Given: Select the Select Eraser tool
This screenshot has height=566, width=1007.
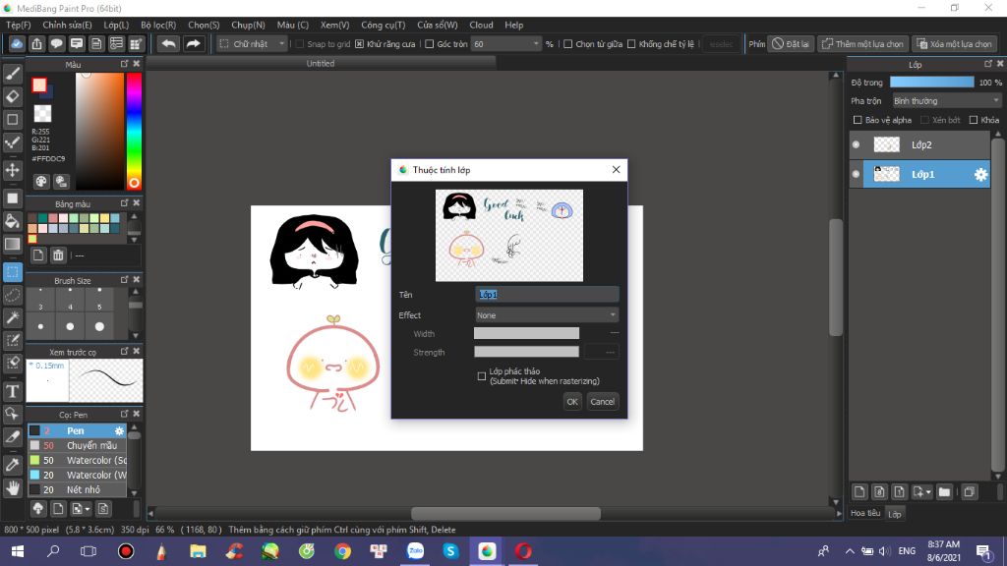Looking at the screenshot, I should click(x=12, y=363).
